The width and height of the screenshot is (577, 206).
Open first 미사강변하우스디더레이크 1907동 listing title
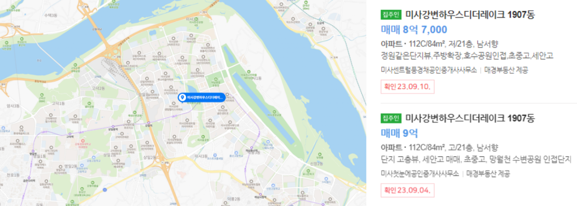470,14
